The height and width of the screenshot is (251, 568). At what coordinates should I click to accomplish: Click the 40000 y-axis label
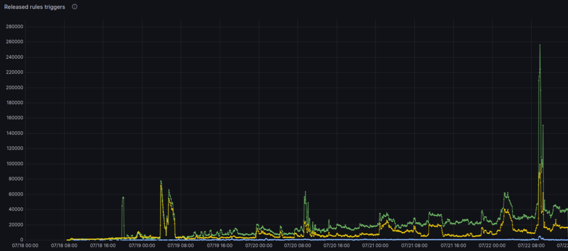(16, 209)
